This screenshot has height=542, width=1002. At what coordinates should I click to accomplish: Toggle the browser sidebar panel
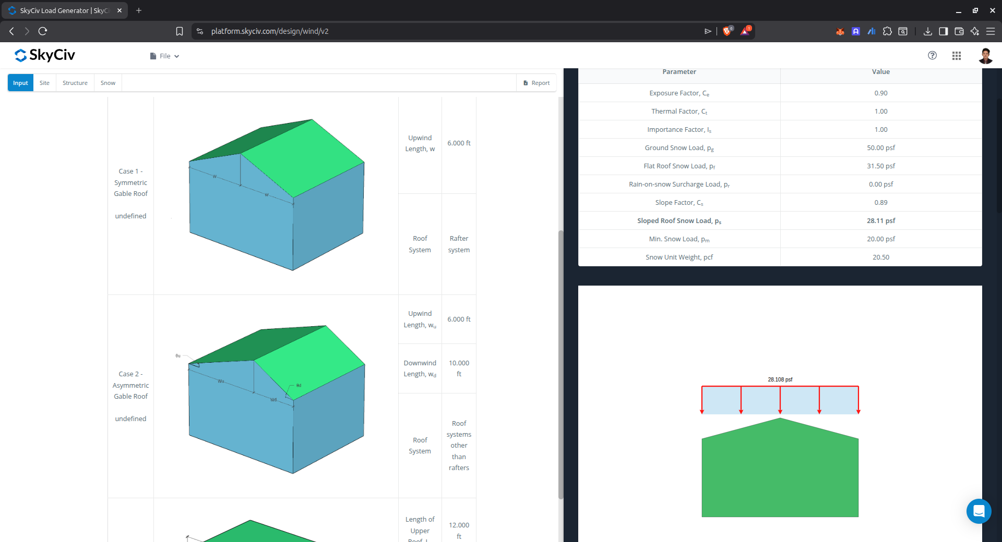point(943,31)
